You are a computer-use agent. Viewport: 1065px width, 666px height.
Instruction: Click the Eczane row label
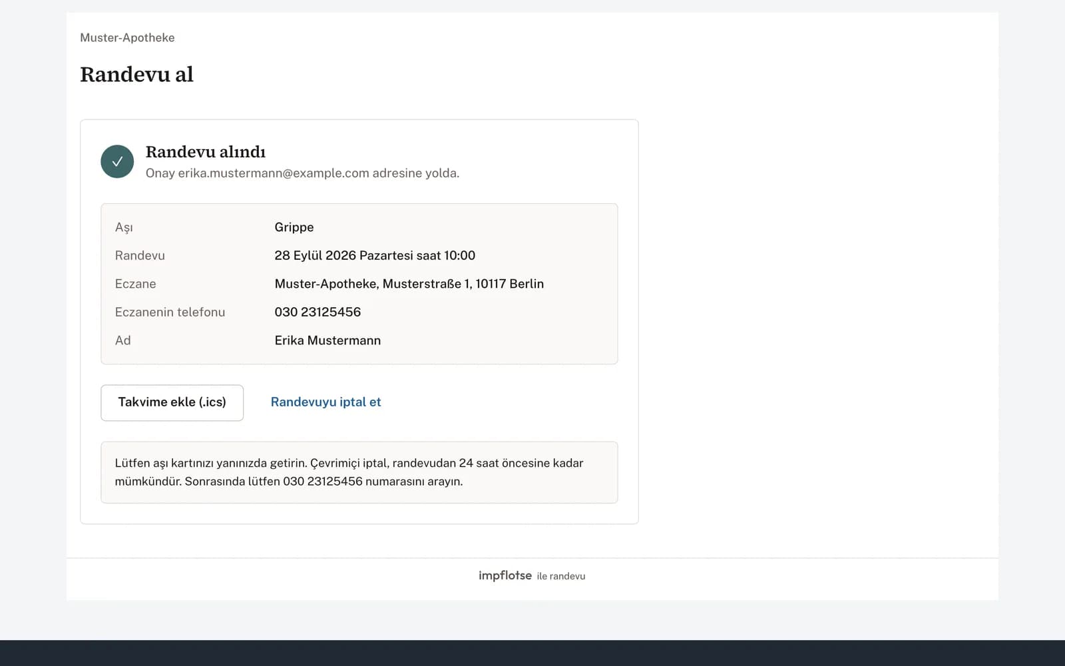pyautogui.click(x=135, y=284)
